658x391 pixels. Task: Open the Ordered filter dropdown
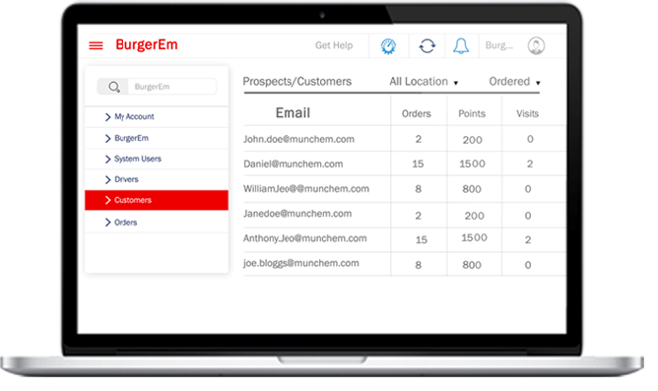point(514,82)
